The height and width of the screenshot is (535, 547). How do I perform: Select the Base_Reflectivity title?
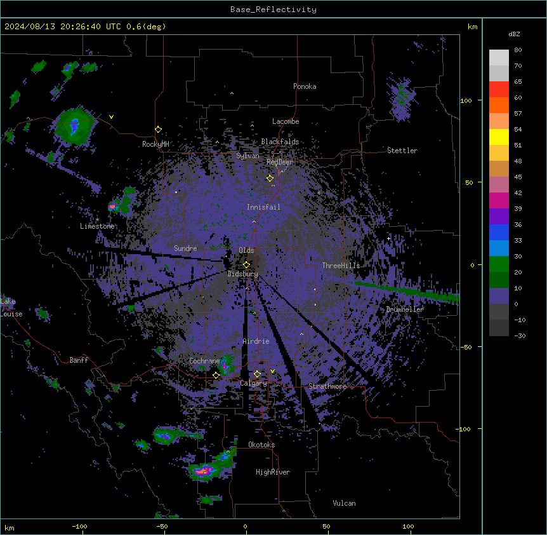pos(273,10)
